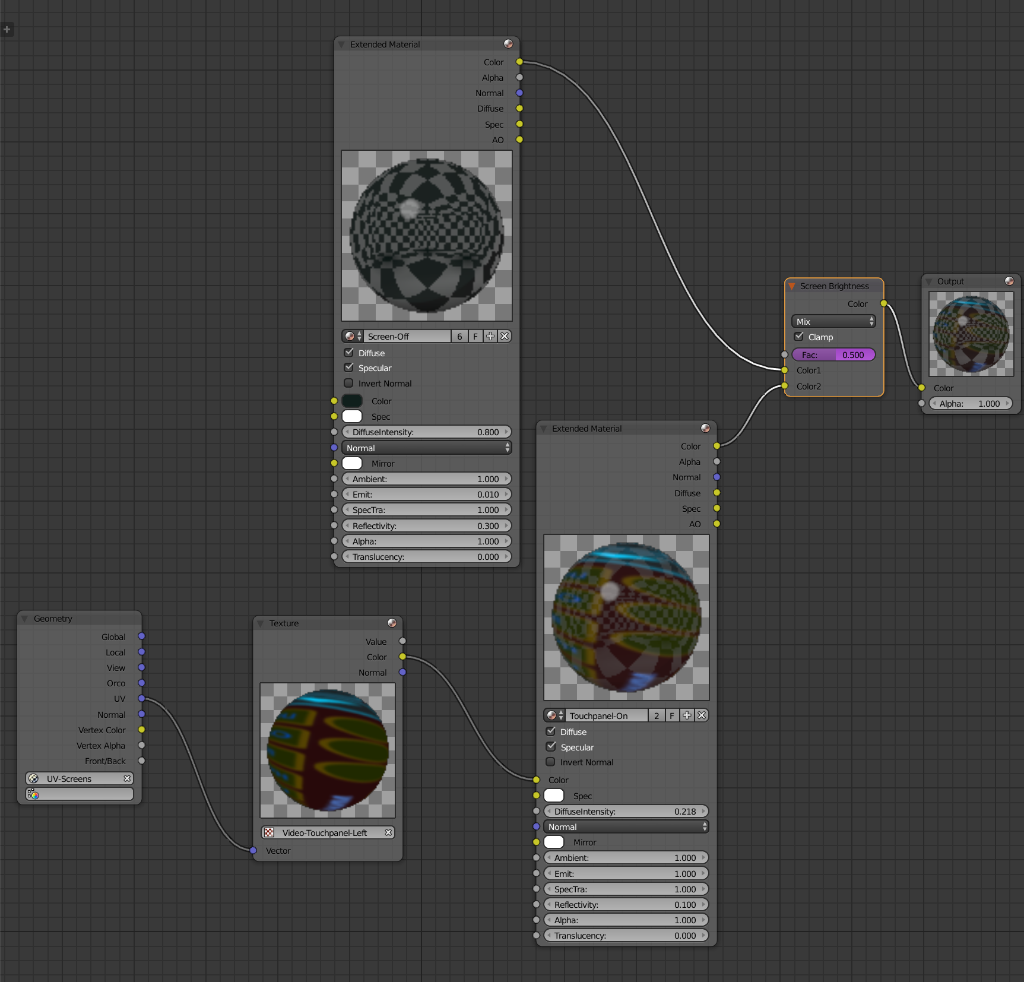Unlink the Screen-Off material with X icon
Viewport: 1024px width, 982px height.
(x=505, y=337)
